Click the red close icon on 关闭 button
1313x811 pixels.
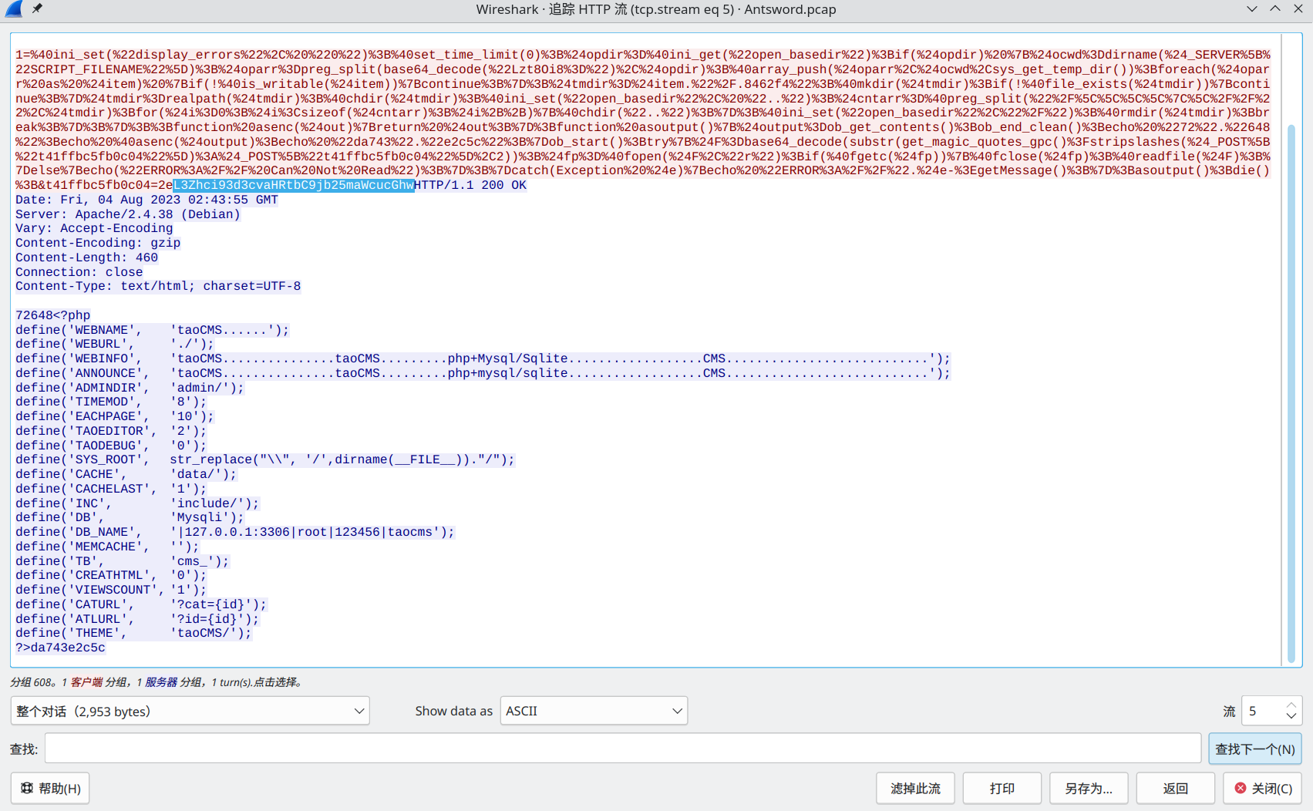coord(1241,788)
